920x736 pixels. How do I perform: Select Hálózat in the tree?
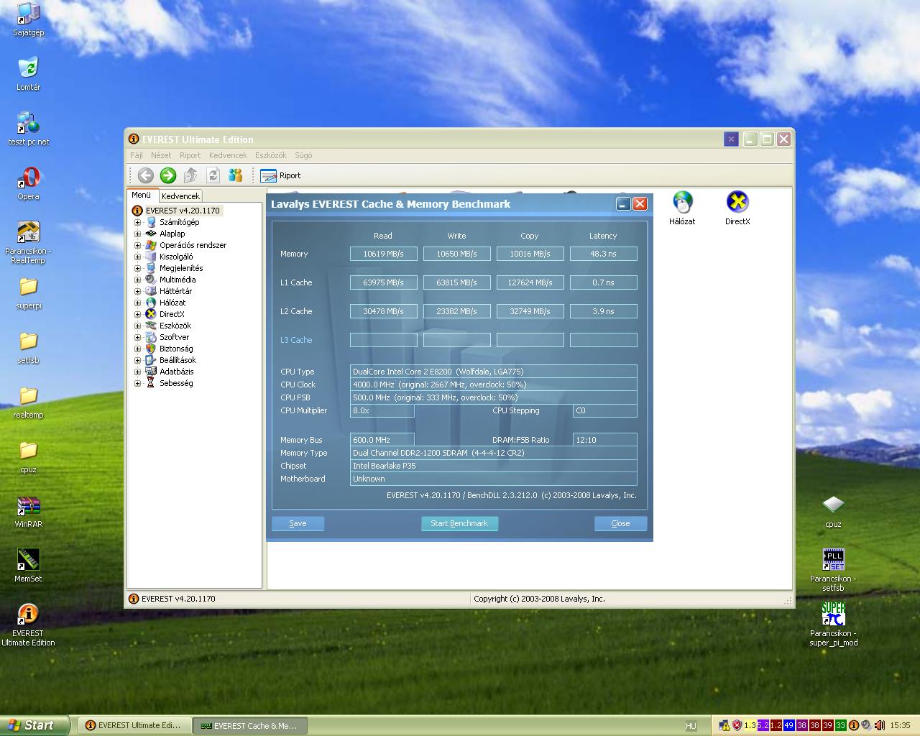click(x=172, y=303)
